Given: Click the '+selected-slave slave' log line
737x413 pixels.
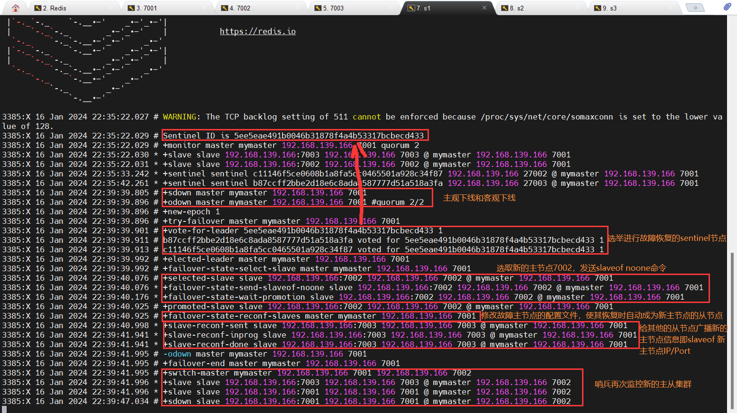Looking at the screenshot, I should click(x=388, y=278).
